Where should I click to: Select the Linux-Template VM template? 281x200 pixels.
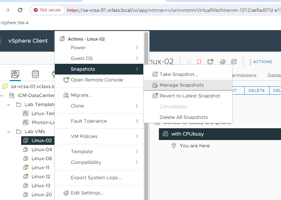tap(43, 114)
